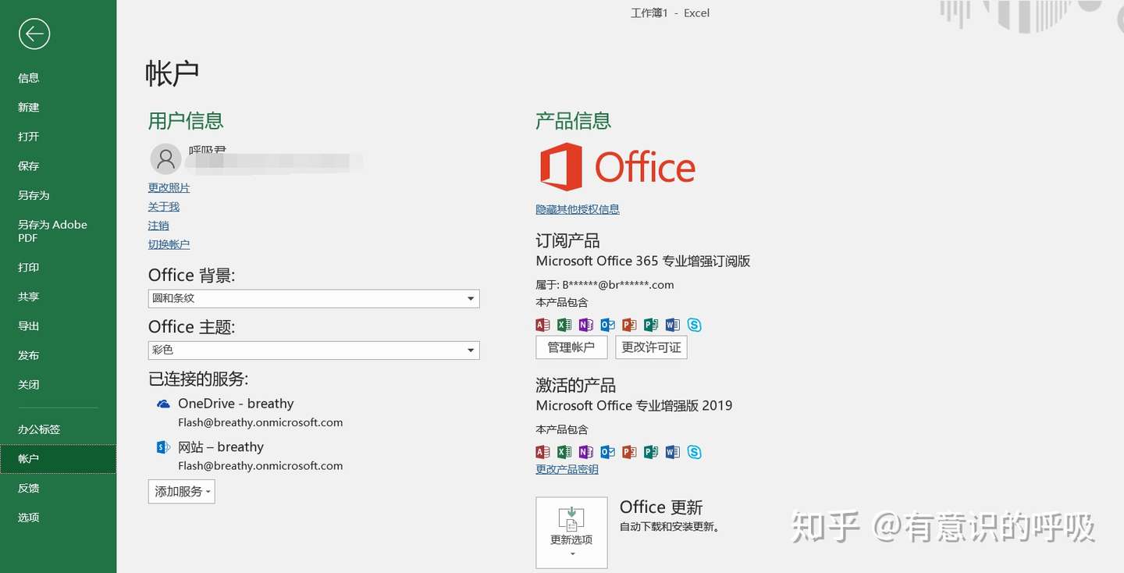
Task: Click the Outlook icon under 激活的产品
Action: coord(608,452)
